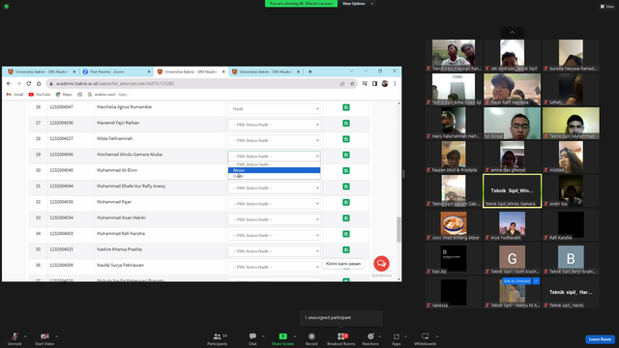The image size is (619, 348).
Task: Click the green save icon for Muhammad Fajar
Action: [346, 202]
